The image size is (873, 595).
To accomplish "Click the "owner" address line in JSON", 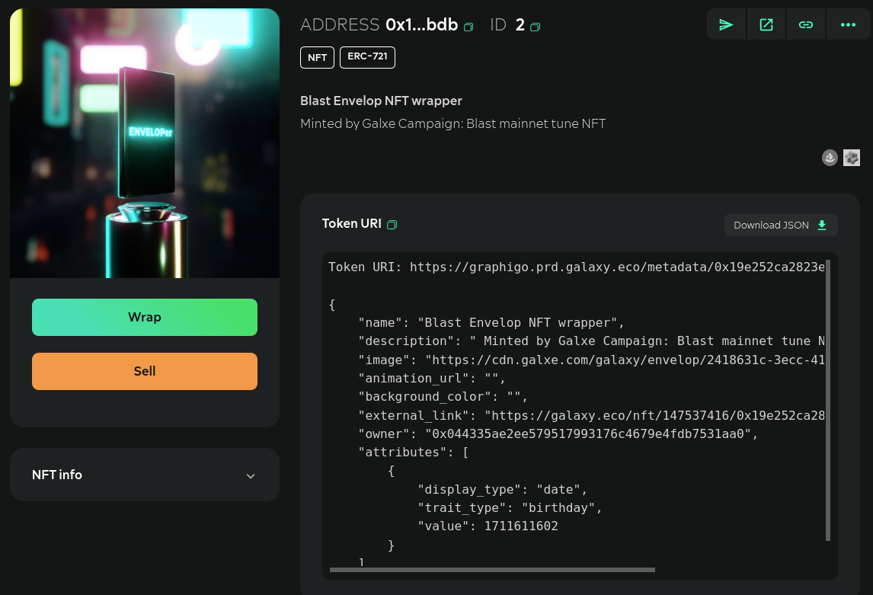I will pos(558,434).
